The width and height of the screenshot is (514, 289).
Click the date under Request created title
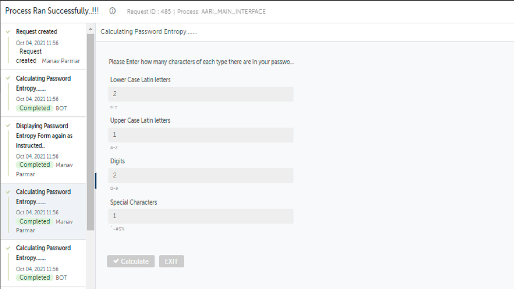click(37, 43)
